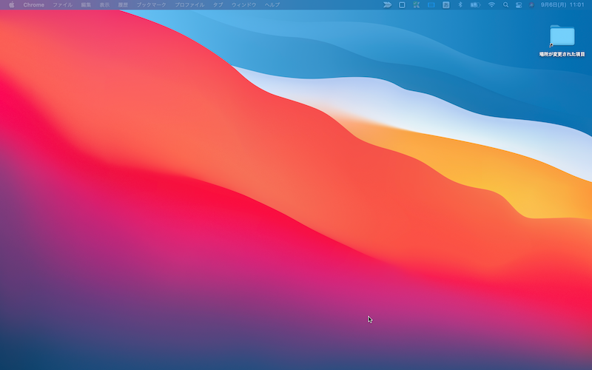Open the ヘルプ menu

[272, 5]
